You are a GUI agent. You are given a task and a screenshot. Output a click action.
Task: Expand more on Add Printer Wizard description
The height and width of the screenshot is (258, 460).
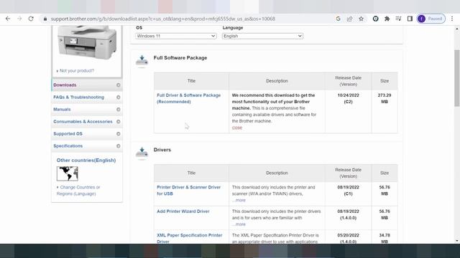point(239,224)
